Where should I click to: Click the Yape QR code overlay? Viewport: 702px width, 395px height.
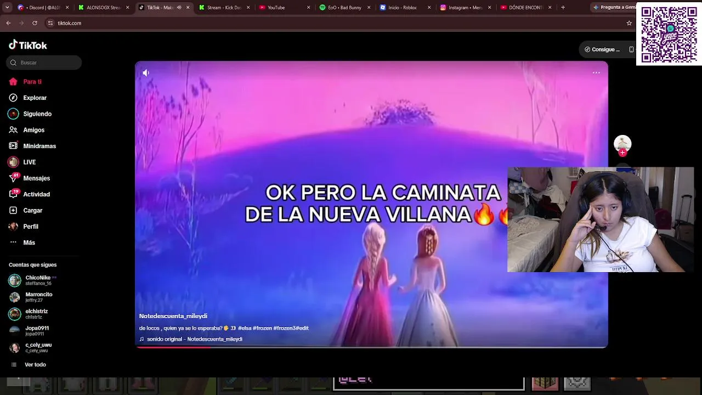(669, 34)
